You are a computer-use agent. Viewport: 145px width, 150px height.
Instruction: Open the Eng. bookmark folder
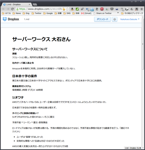pyautogui.click(x=26, y=13)
